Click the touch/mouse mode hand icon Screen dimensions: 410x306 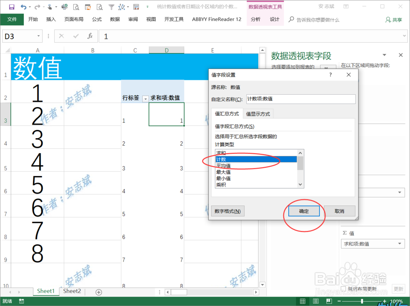coord(50,7)
